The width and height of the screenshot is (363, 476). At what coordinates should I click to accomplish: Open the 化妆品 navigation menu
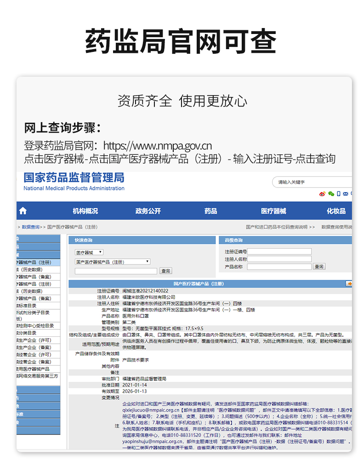click(336, 211)
